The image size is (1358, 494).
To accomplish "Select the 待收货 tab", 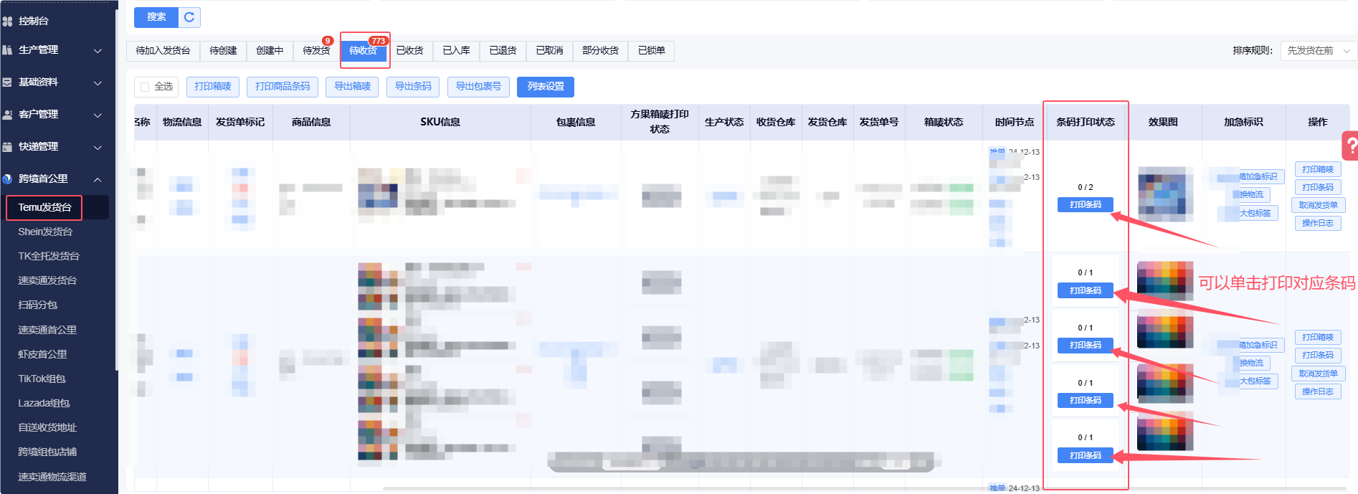I will pyautogui.click(x=364, y=51).
